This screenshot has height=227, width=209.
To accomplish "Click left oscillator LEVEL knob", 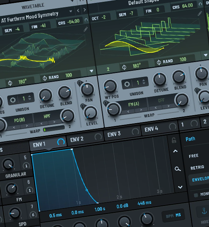I will (x=91, y=113).
